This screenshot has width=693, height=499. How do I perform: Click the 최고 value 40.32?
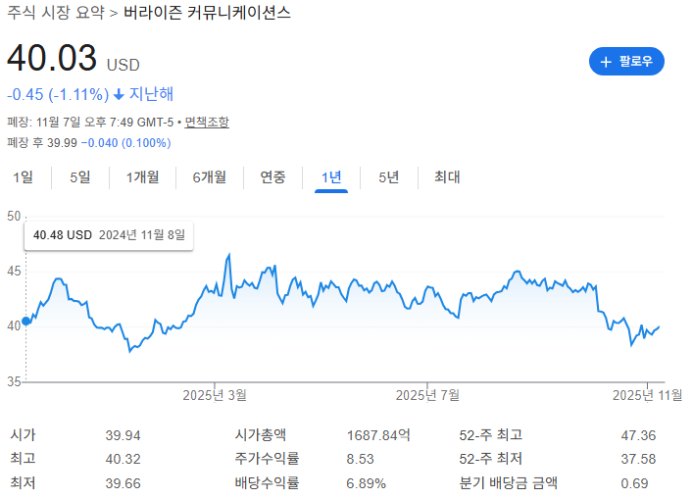click(123, 459)
